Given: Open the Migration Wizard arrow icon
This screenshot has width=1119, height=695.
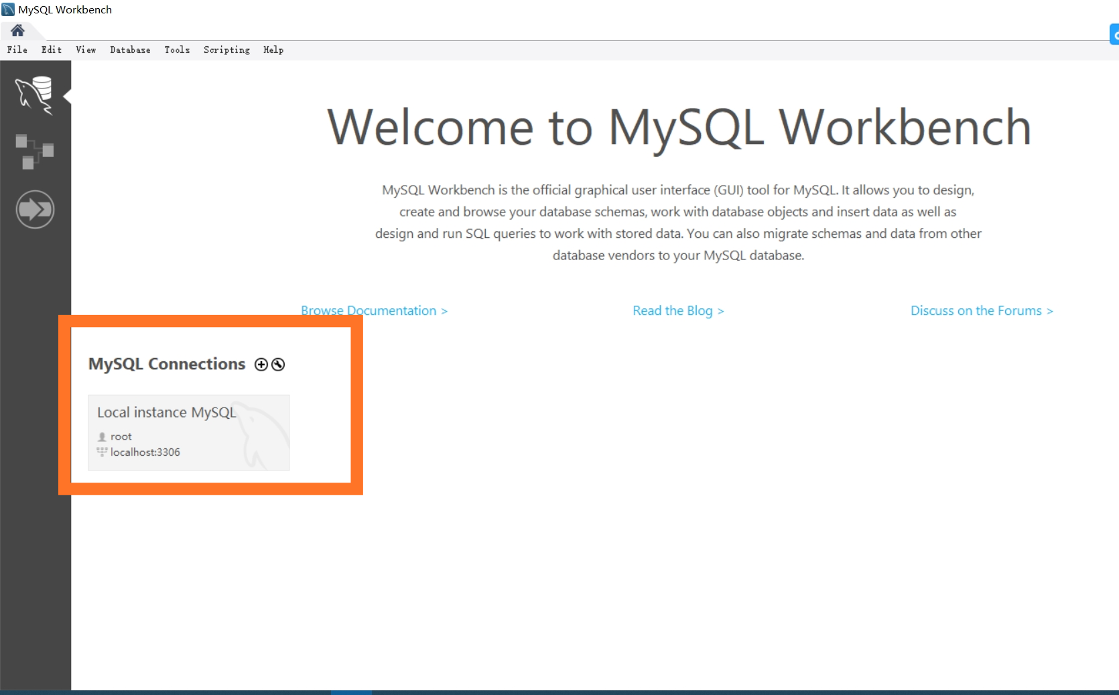Looking at the screenshot, I should 35,209.
